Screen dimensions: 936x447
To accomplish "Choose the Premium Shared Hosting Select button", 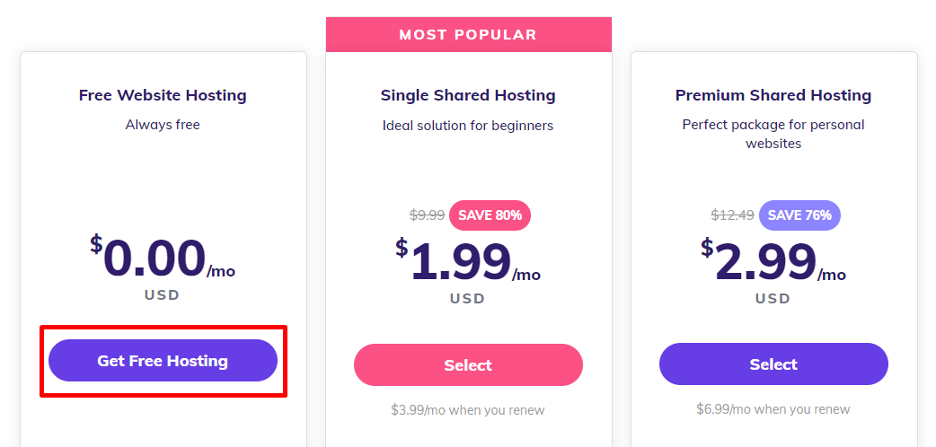I will click(x=773, y=364).
